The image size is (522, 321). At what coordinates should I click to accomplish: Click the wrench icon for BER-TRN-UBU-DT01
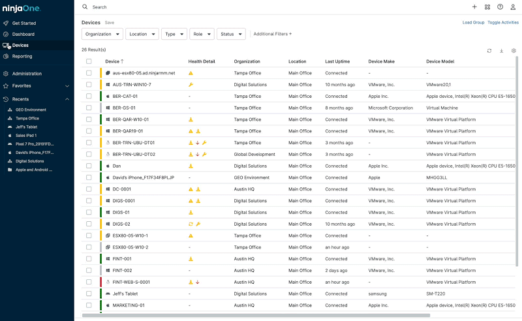tap(204, 142)
